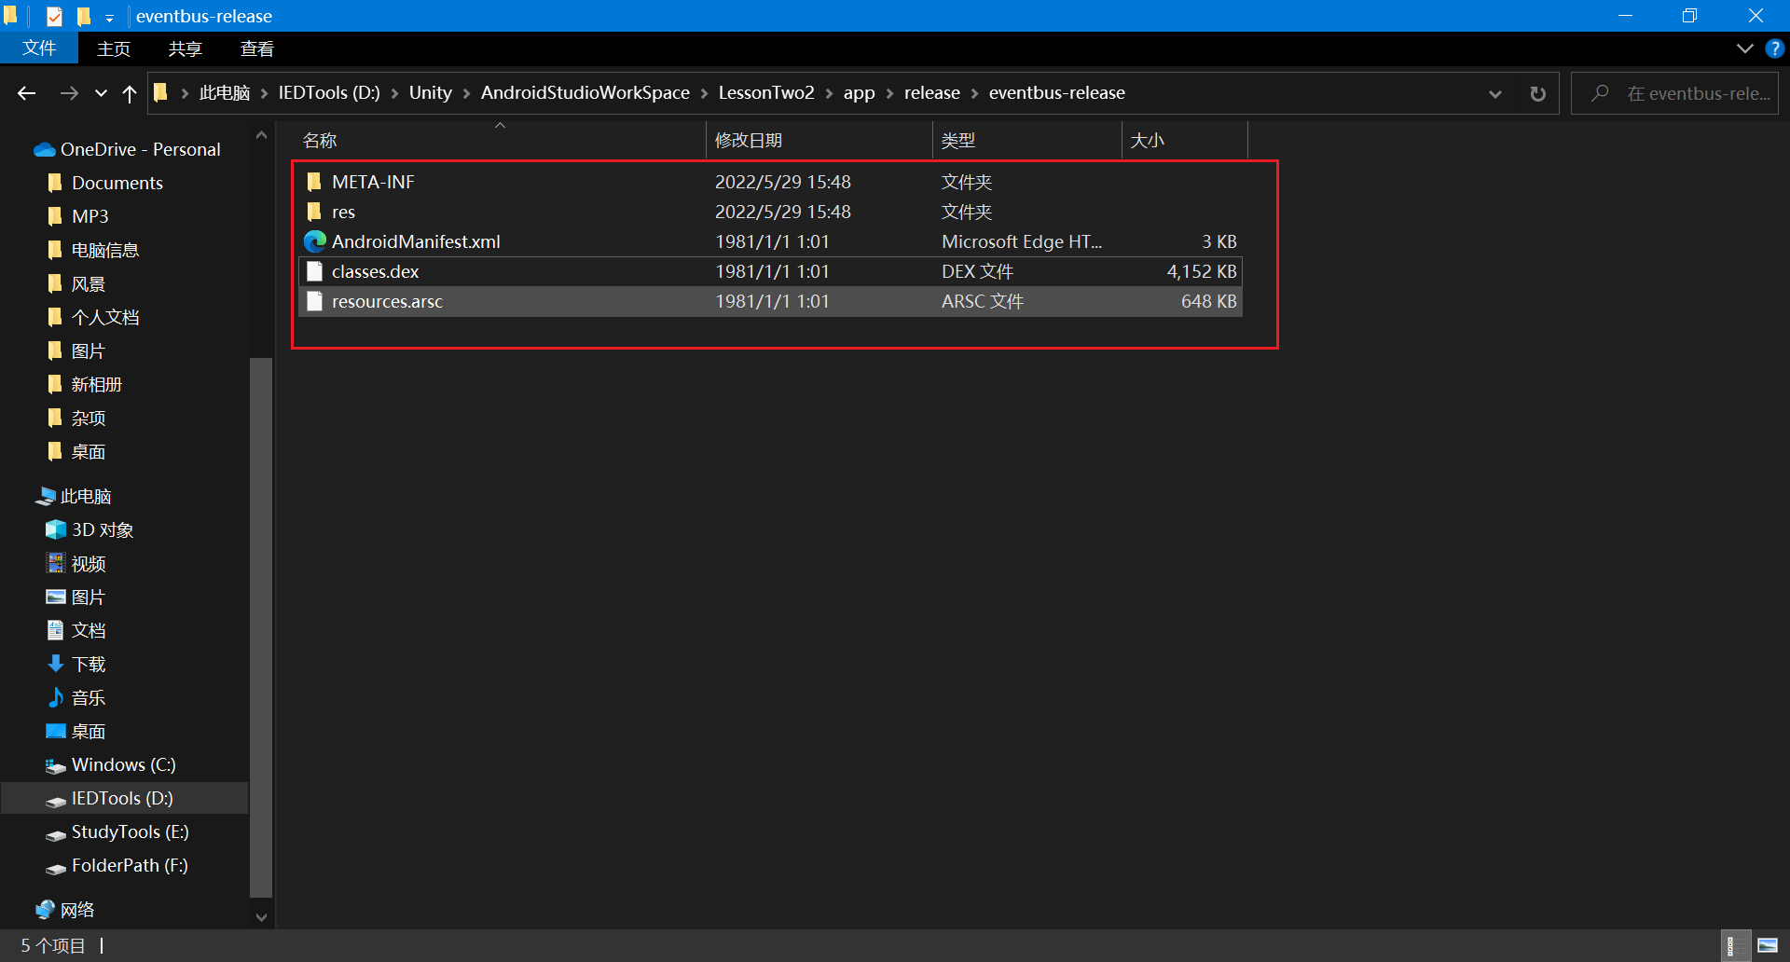Open OneDrive - Personal in sidebar
Viewport: 1790px width, 962px height.
click(x=128, y=149)
